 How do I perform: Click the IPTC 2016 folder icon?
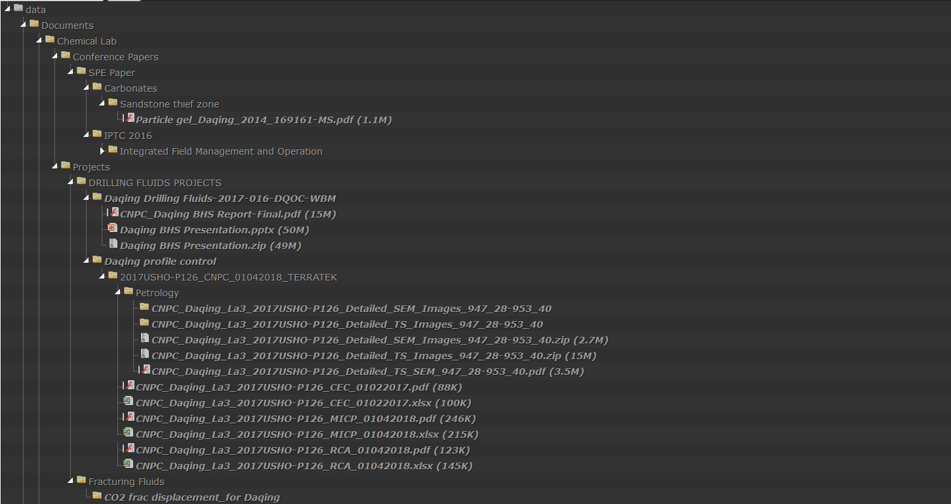97,134
